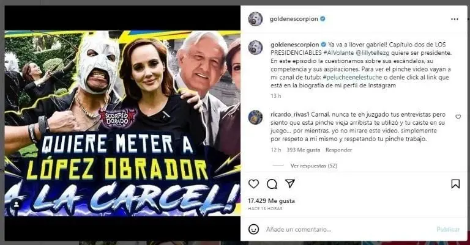Click Responder under ricardo_rivas1's comment
Image resolution: width=470 pixels, height=245 pixels.
(x=338, y=150)
